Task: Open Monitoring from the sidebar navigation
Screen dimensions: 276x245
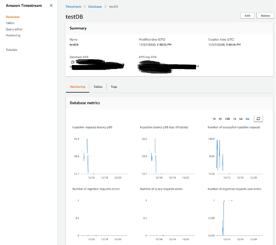Action: pos(13,35)
